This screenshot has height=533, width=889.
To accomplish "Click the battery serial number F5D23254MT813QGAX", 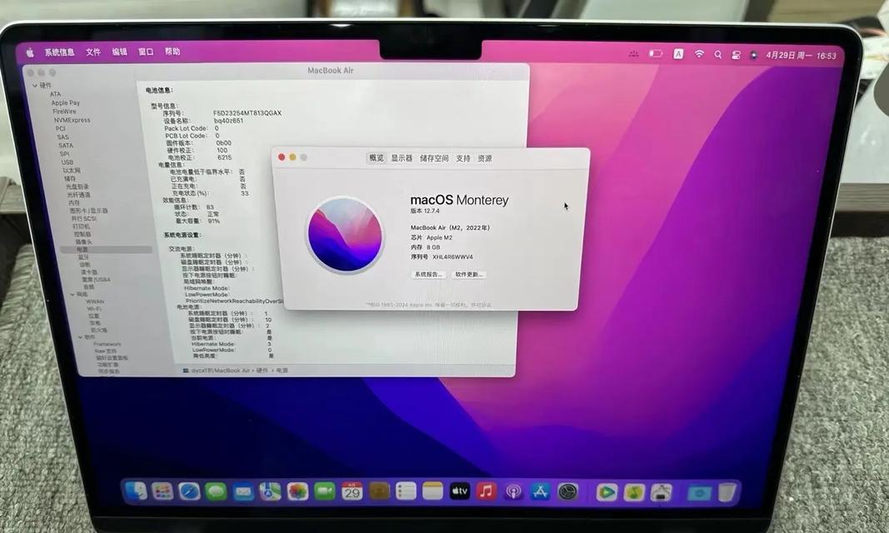I will 247,113.
